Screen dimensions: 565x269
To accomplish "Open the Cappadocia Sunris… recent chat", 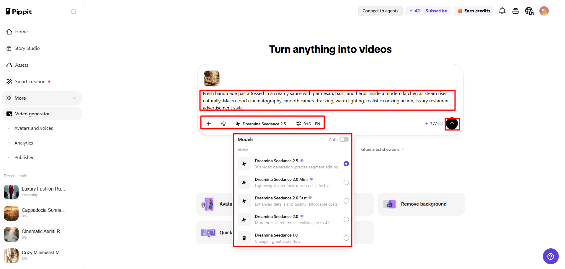I will point(42,213).
